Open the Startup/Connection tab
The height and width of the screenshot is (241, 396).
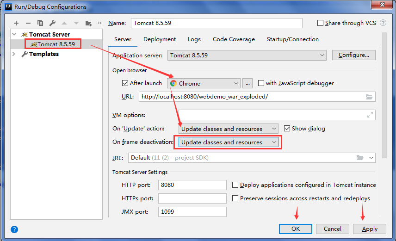pyautogui.click(x=293, y=39)
